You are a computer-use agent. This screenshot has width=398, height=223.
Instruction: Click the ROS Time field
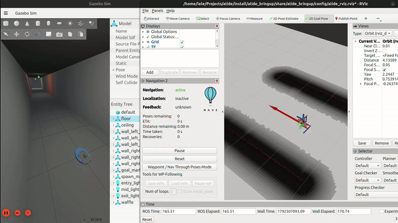tap(179, 212)
